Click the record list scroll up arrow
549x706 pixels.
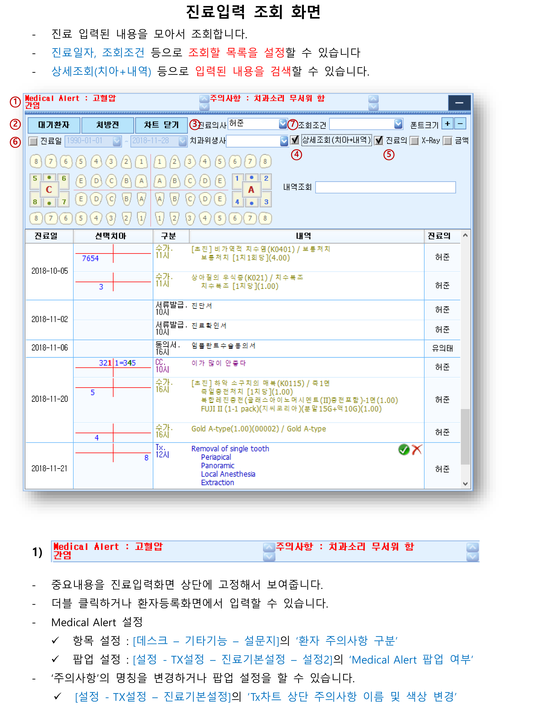tap(465, 235)
